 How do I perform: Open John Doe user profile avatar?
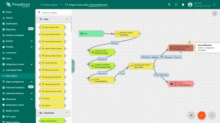[190, 5]
